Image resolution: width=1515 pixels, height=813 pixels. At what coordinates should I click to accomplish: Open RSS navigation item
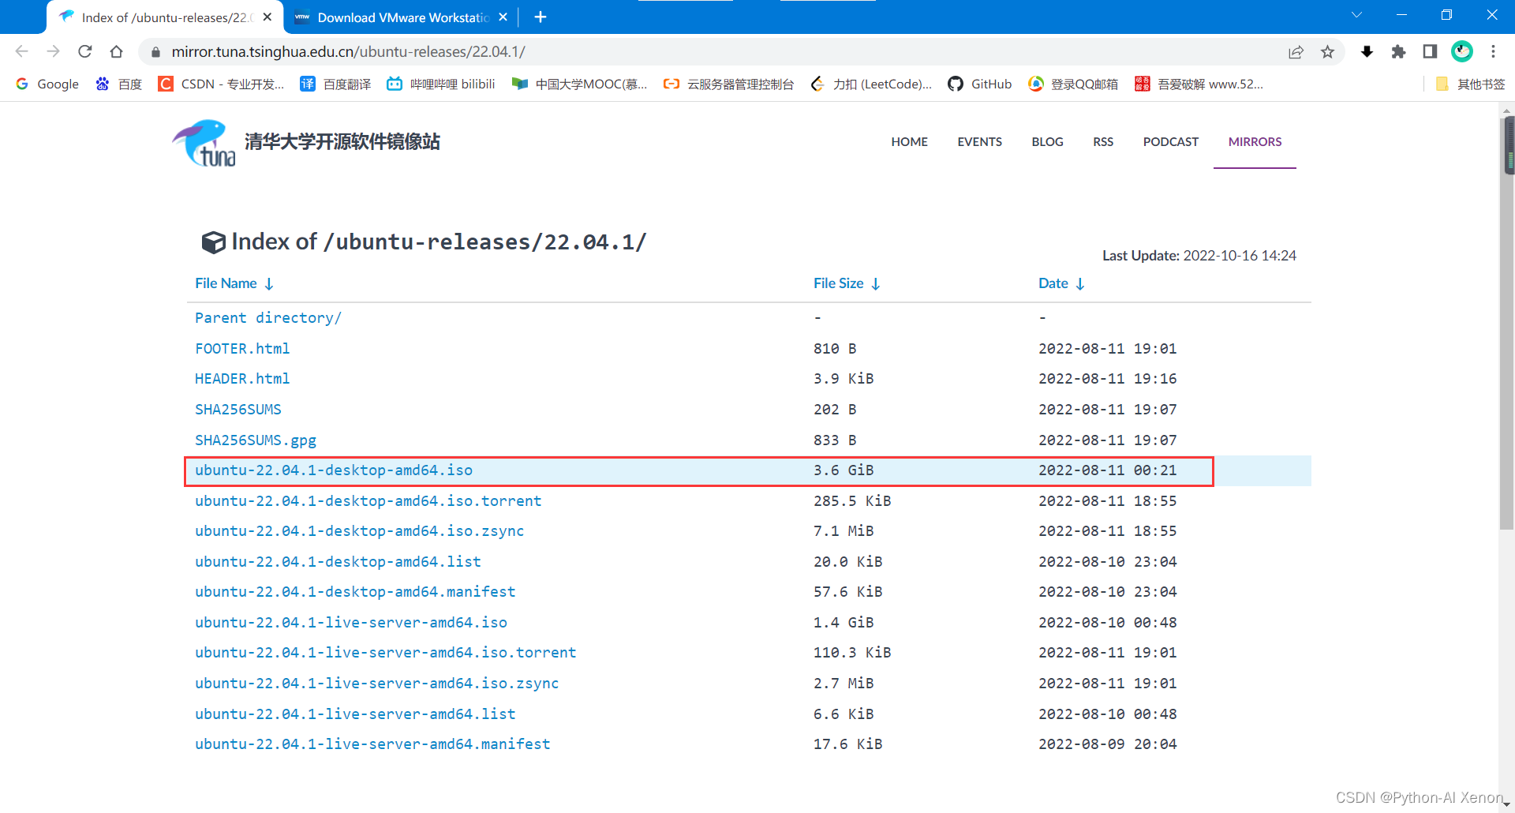[x=1102, y=142]
